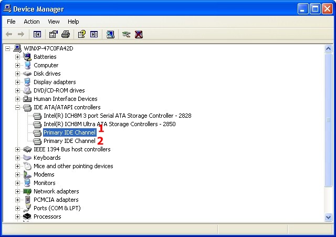The image size is (336, 237).
Task: Click the Disk drives category icon
Action: [27, 74]
